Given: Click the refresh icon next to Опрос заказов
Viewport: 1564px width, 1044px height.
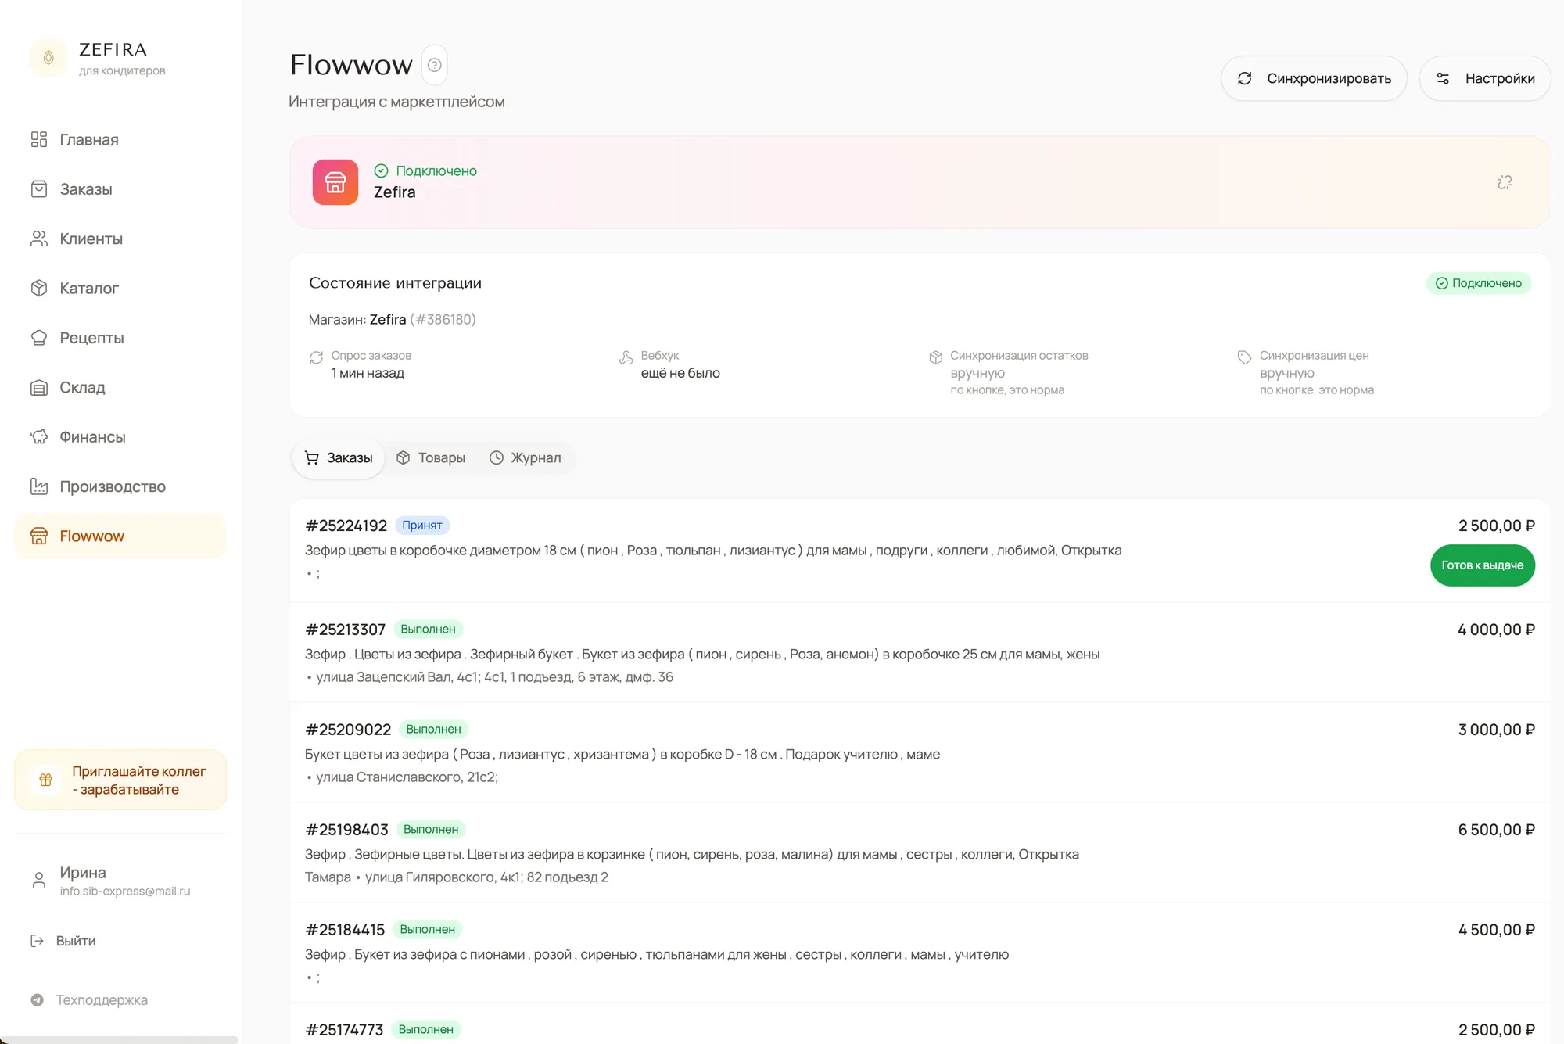Looking at the screenshot, I should (x=317, y=357).
